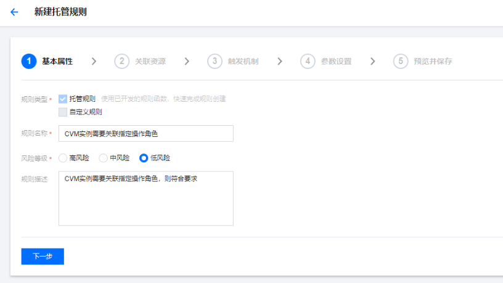Click the 规则名称 field label
The width and height of the screenshot is (503, 283).
coord(35,133)
